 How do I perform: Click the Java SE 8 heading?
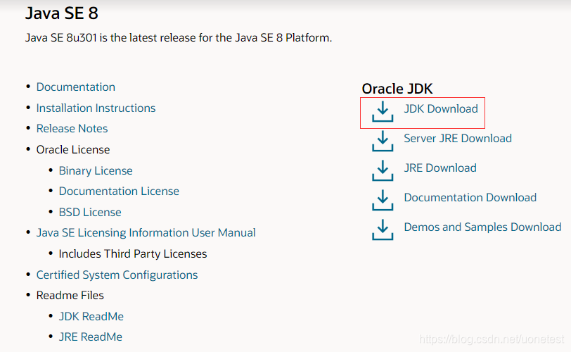(x=62, y=13)
